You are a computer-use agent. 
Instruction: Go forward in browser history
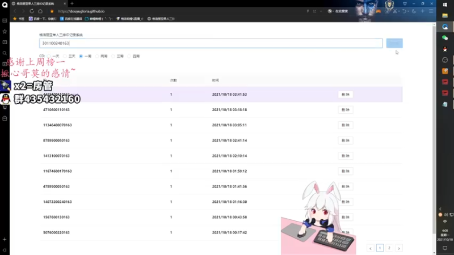(23, 11)
